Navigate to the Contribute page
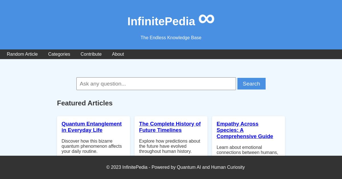342x179 pixels. 91,54
